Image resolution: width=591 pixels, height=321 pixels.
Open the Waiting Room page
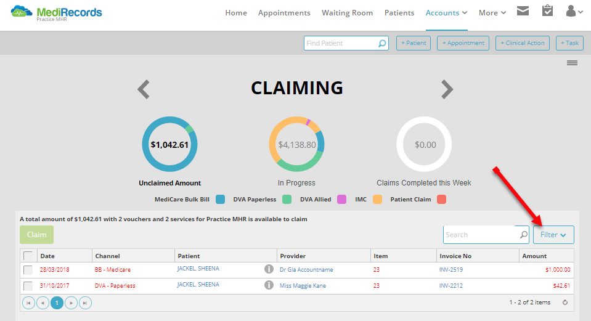[347, 13]
